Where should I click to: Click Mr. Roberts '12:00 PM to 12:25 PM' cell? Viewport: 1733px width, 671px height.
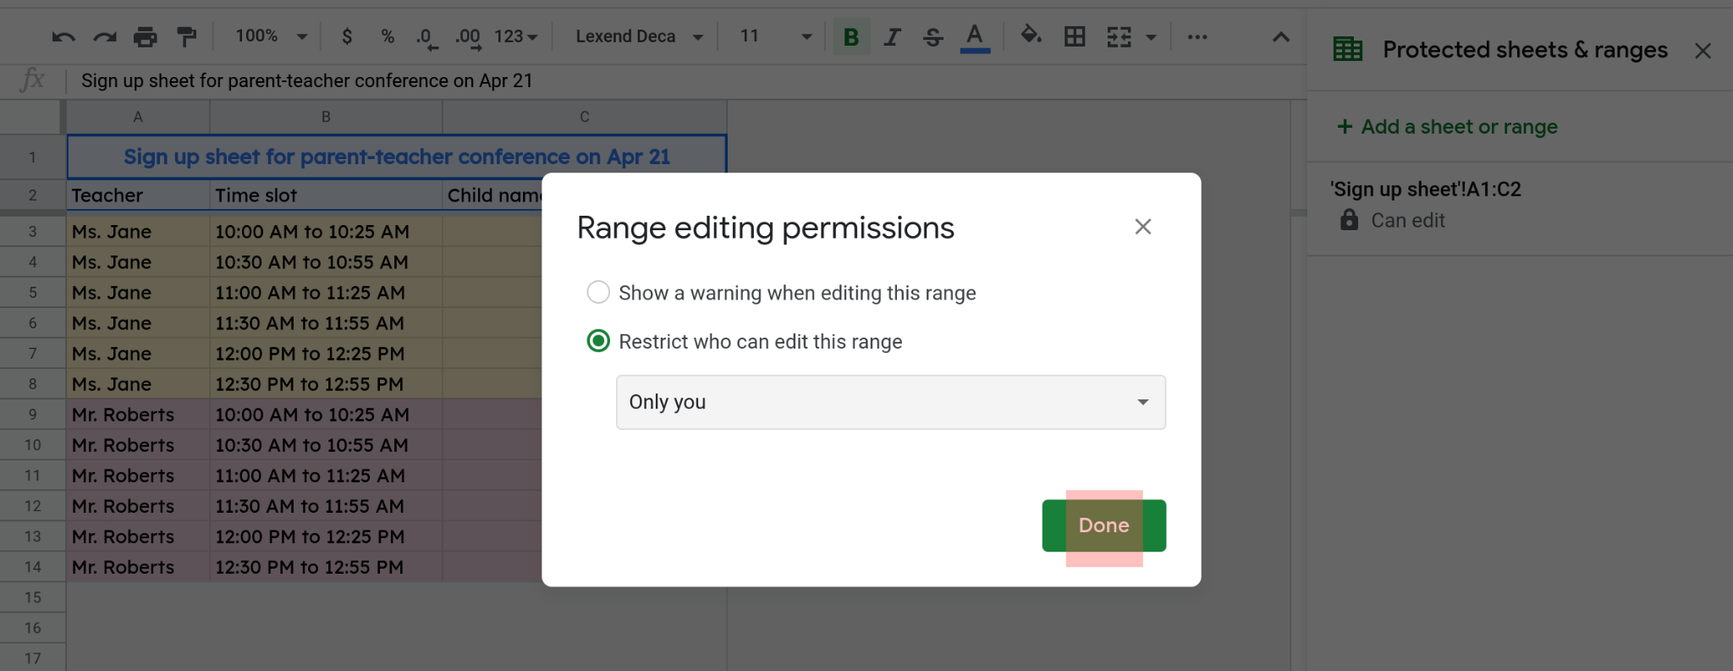pos(326,536)
